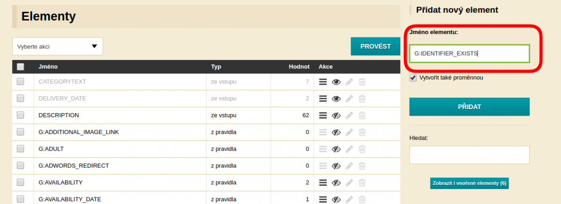Open list icon for DESCRIPTION row
Image resolution: width=561 pixels, height=204 pixels.
click(323, 115)
